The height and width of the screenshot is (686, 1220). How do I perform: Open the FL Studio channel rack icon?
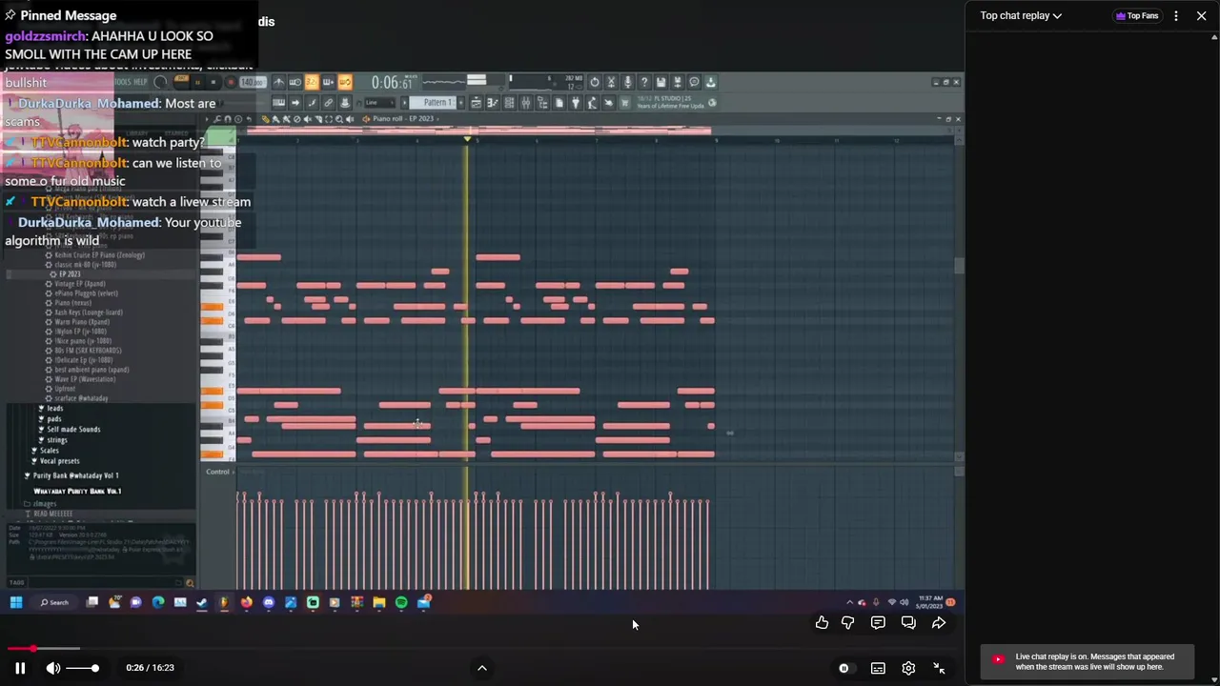coord(509,103)
